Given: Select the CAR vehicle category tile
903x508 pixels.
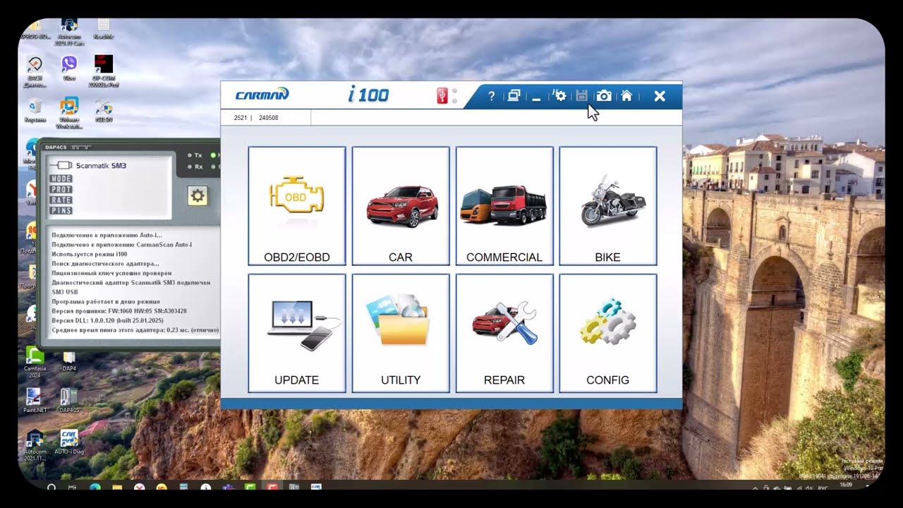Looking at the screenshot, I should click(x=401, y=206).
